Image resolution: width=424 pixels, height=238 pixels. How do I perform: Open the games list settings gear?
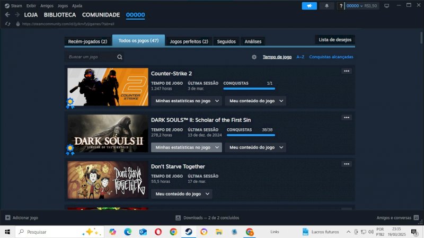254,57
